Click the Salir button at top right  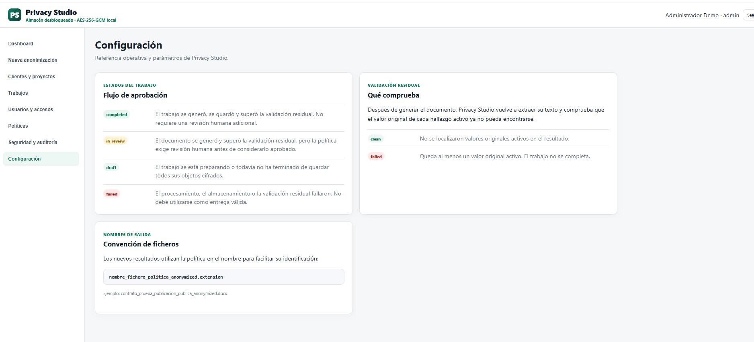coord(749,15)
